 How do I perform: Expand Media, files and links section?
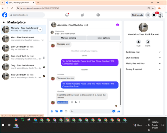point(143,64)
